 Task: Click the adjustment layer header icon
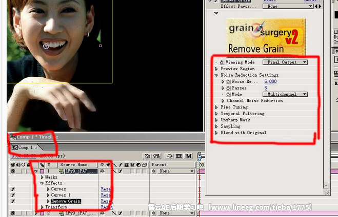138,165
